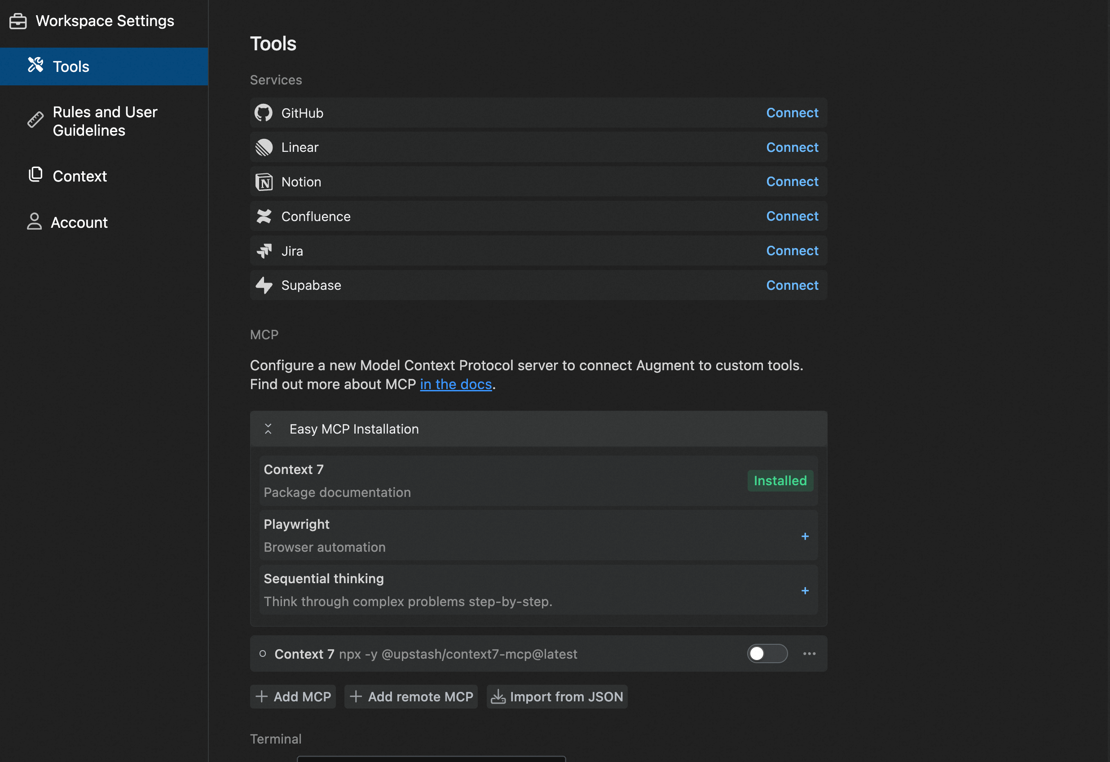This screenshot has height=762, width=1110.
Task: Click the 'Services' section label
Action: [276, 80]
